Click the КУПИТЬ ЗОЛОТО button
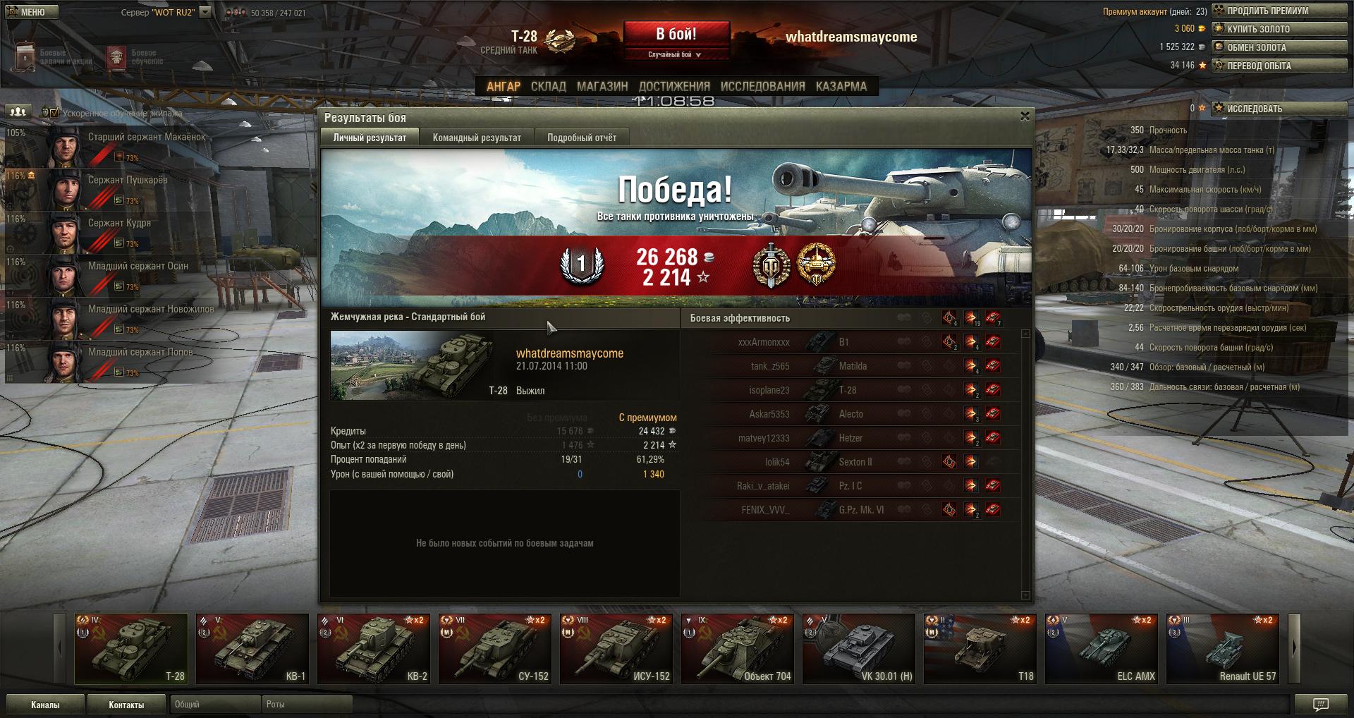 [x=1279, y=29]
